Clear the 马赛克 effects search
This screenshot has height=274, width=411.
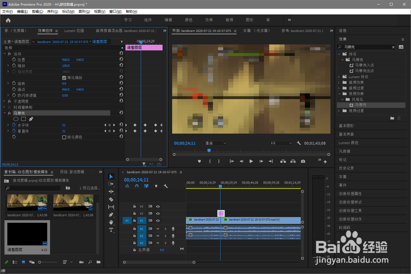tap(393, 47)
